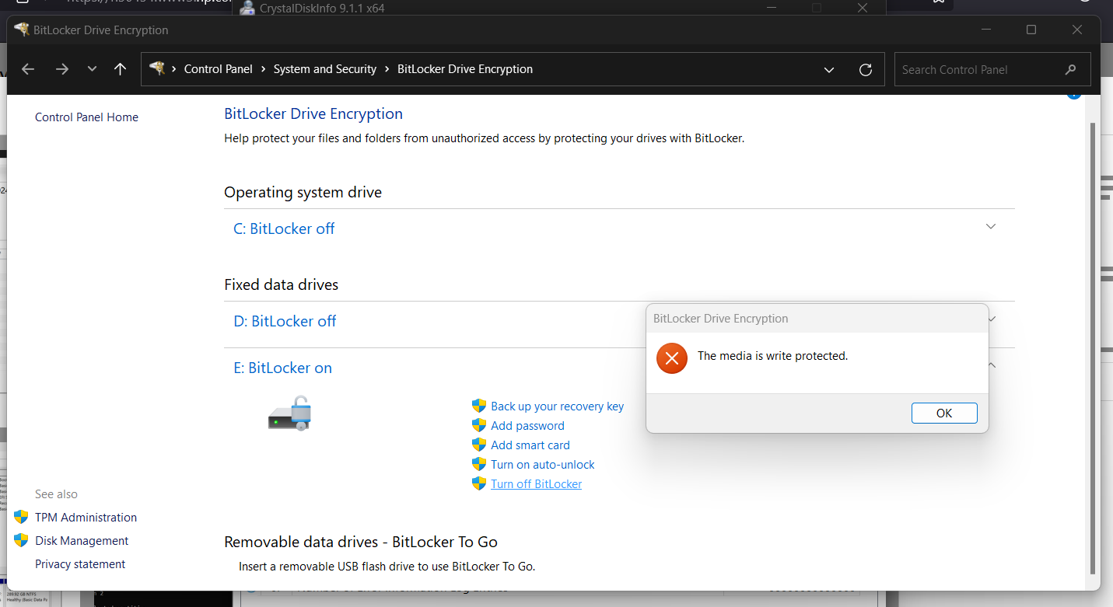Click the search magnifier icon

(1071, 69)
